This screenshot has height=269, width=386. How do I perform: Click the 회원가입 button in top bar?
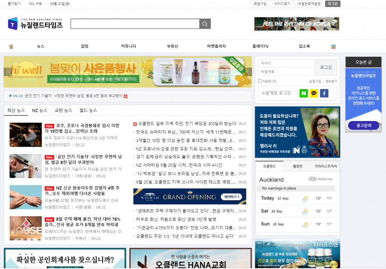260,4
